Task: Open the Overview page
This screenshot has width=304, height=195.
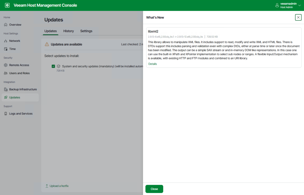Action: (x=20, y=25)
